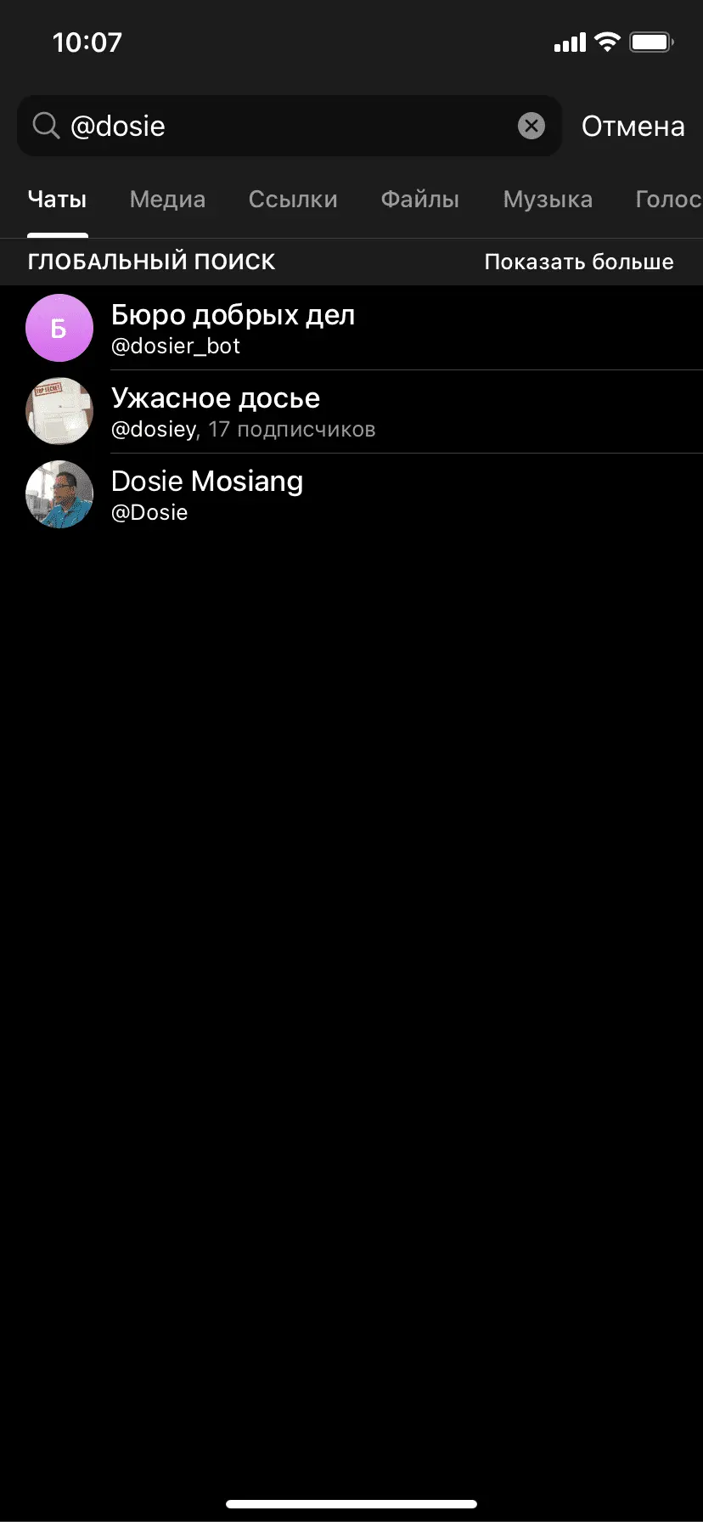Image resolution: width=703 pixels, height=1522 pixels.
Task: Open the purple Б avatar of Бюро добрых дел
Action: pyautogui.click(x=59, y=328)
